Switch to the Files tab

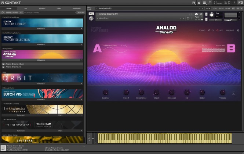click(25, 8)
